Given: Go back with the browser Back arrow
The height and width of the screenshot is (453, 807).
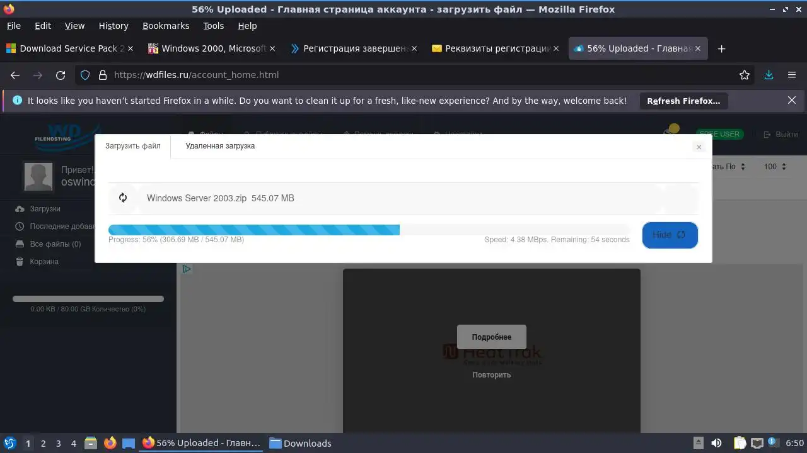Looking at the screenshot, I should pos(15,75).
